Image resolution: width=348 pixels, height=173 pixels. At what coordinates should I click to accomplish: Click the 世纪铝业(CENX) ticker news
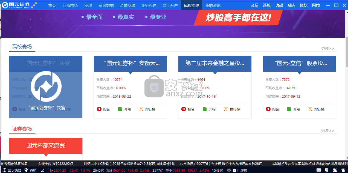tap(129, 164)
